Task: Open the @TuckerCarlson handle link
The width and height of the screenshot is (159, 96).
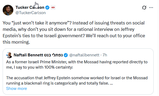Action: click(x=30, y=13)
